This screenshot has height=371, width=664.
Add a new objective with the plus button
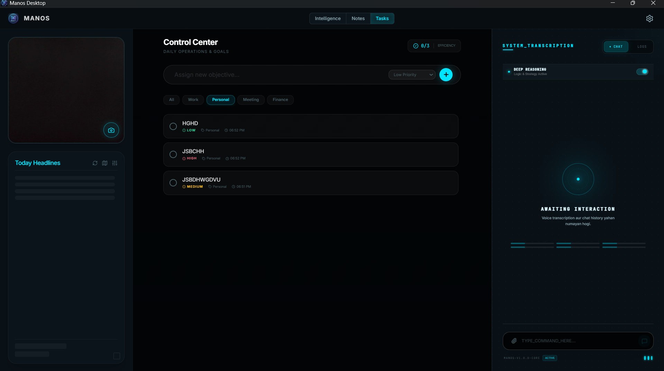tap(446, 74)
